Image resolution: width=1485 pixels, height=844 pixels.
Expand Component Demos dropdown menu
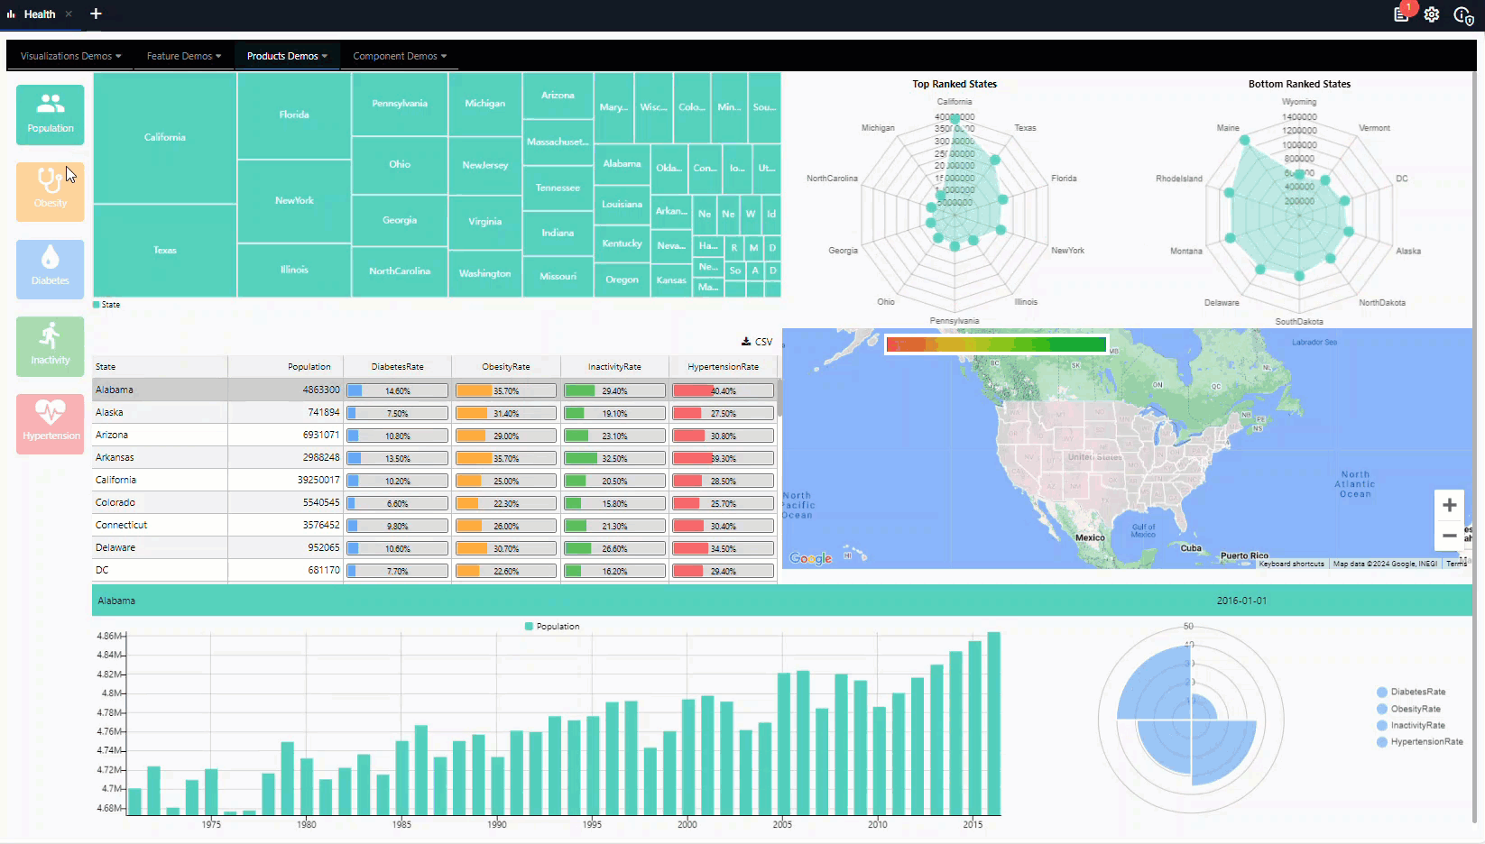(399, 56)
